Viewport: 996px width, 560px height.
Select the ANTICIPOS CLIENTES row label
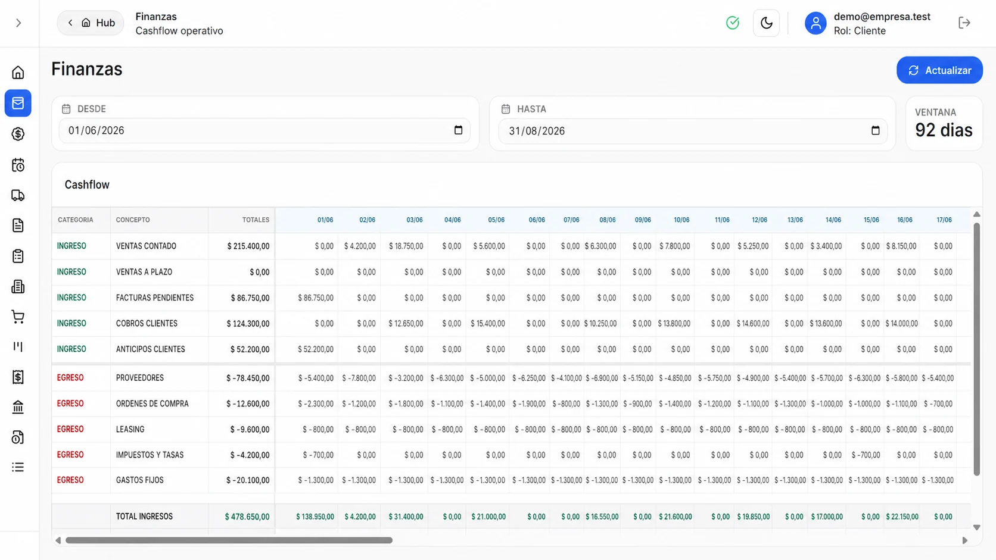click(150, 349)
